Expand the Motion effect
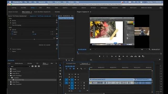The image size is (168, 94). click(x=9, y=20)
